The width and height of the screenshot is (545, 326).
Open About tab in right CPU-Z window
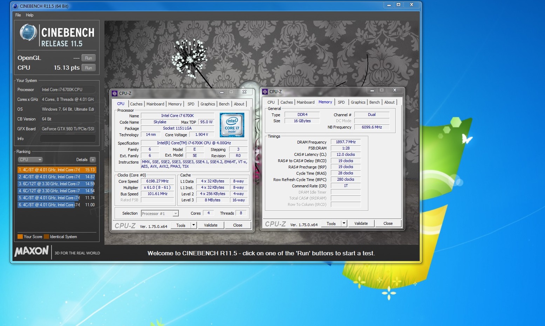(x=389, y=102)
